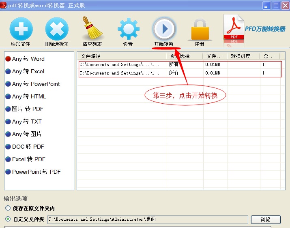Viewport: 290px width, 228px height.
Task: Choose 保存在原文件夹内 radio button
Action: (x=8, y=208)
